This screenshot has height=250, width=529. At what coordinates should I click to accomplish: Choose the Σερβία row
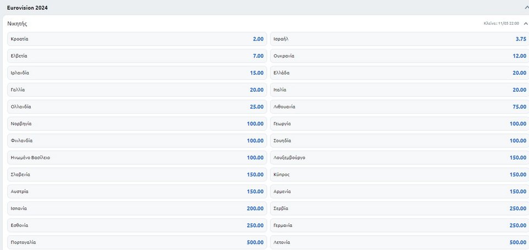coord(400,208)
